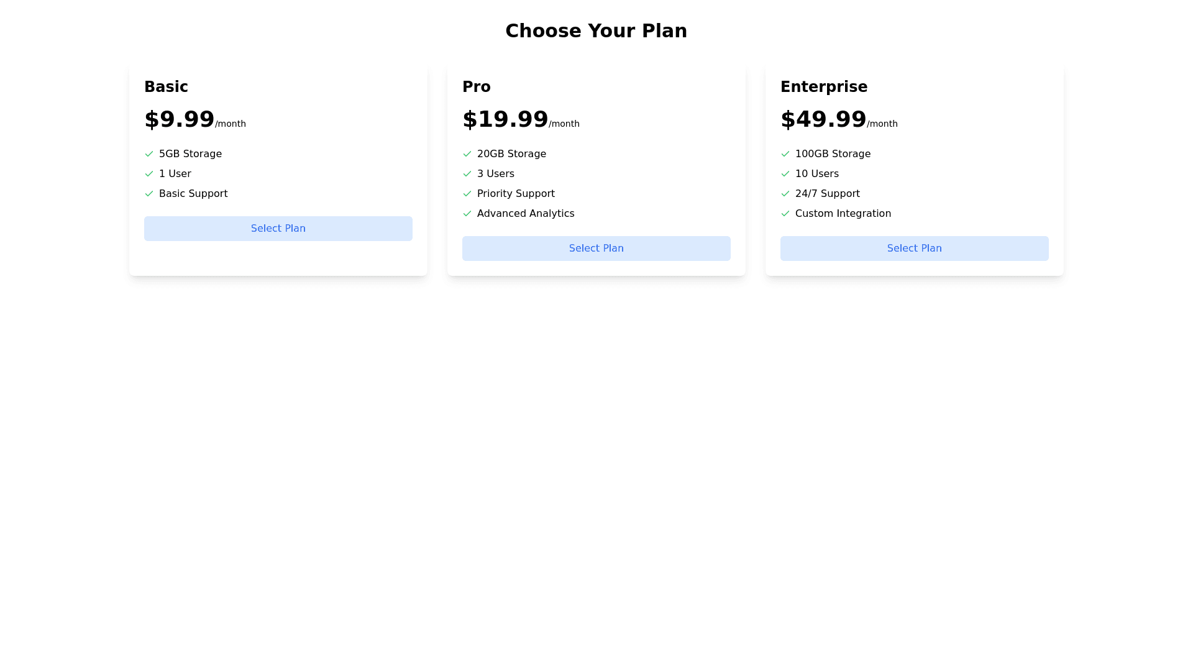Click the Enterprise plan title
This screenshot has height=671, width=1193.
[823, 87]
